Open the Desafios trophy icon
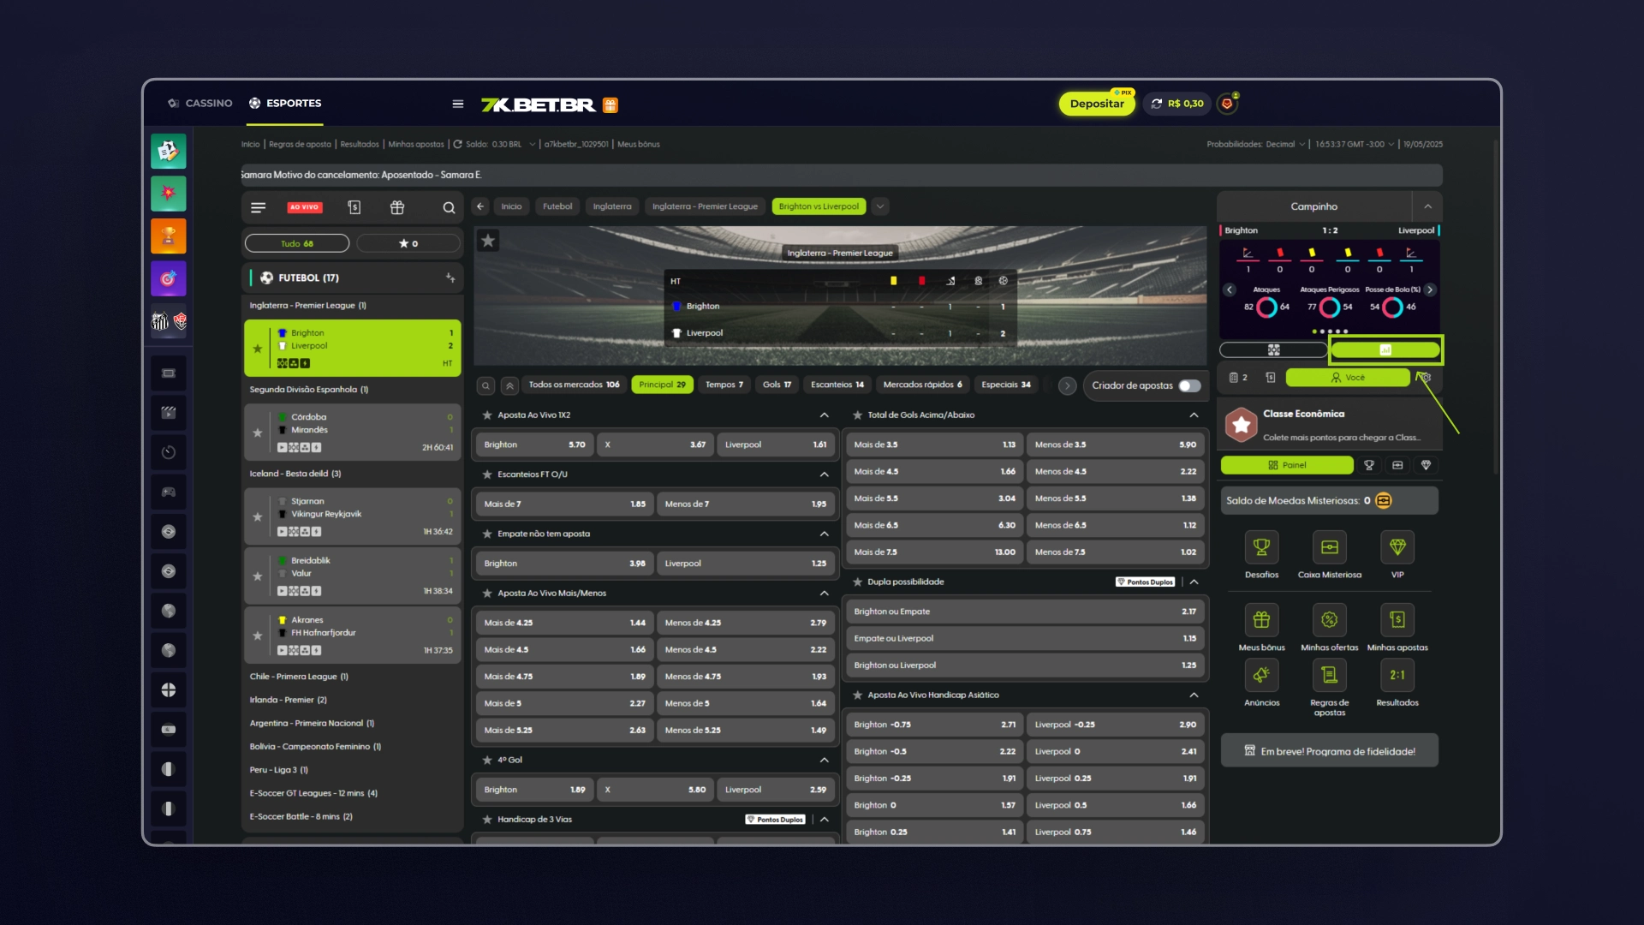The height and width of the screenshot is (925, 1644). pos(1261,547)
